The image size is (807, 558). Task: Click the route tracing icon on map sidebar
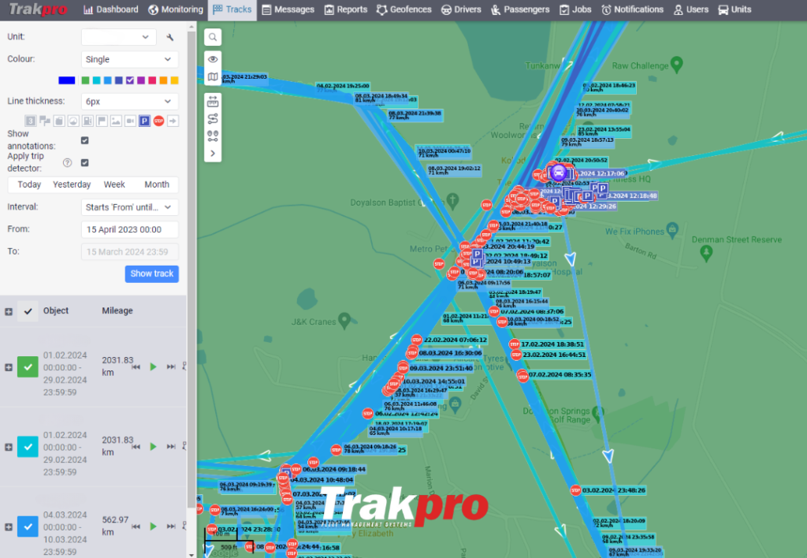tap(213, 120)
